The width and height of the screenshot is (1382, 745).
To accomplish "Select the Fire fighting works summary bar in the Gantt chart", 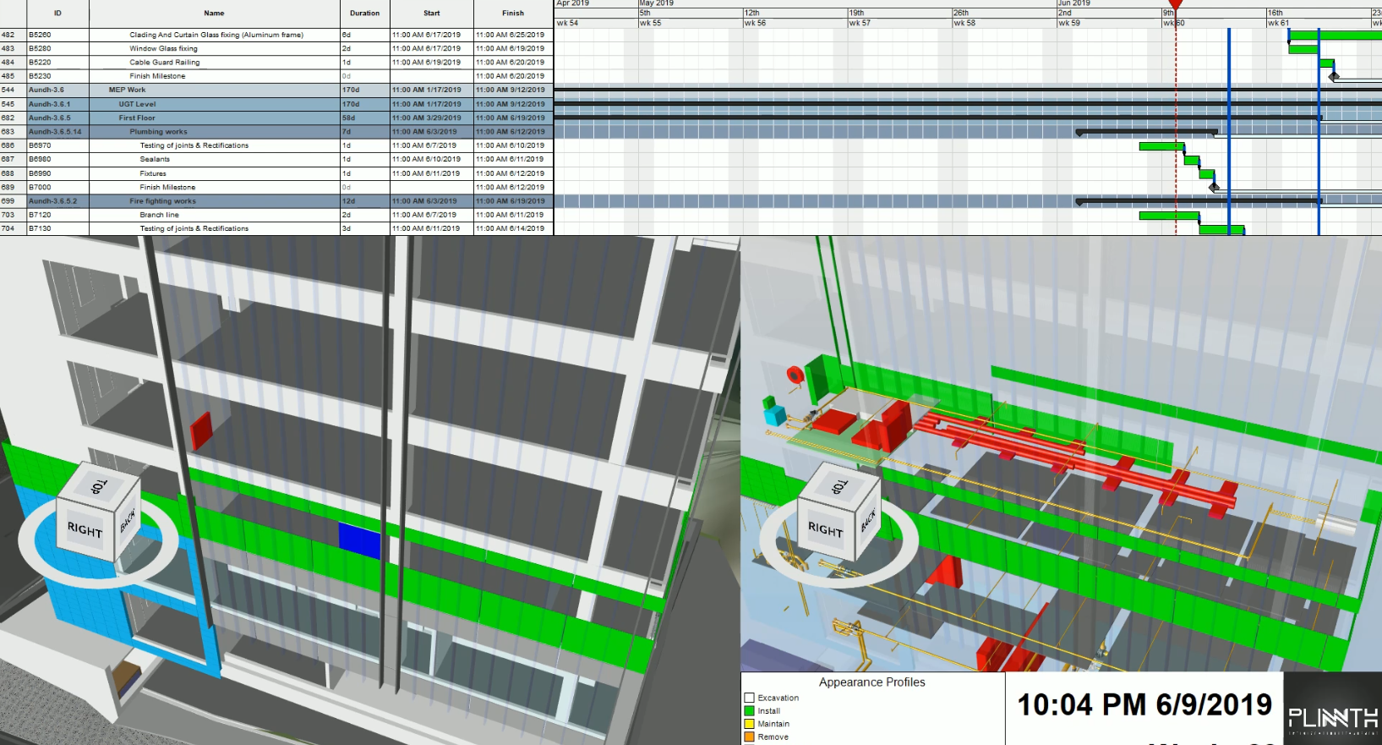I will pos(1199,201).
